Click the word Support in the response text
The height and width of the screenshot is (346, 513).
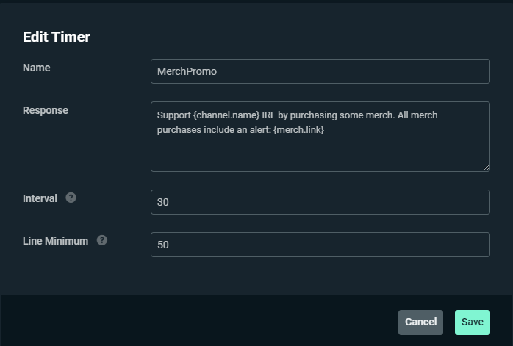(174, 115)
